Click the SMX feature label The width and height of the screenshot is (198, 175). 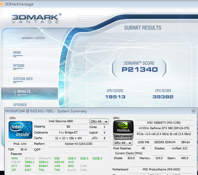71,166
